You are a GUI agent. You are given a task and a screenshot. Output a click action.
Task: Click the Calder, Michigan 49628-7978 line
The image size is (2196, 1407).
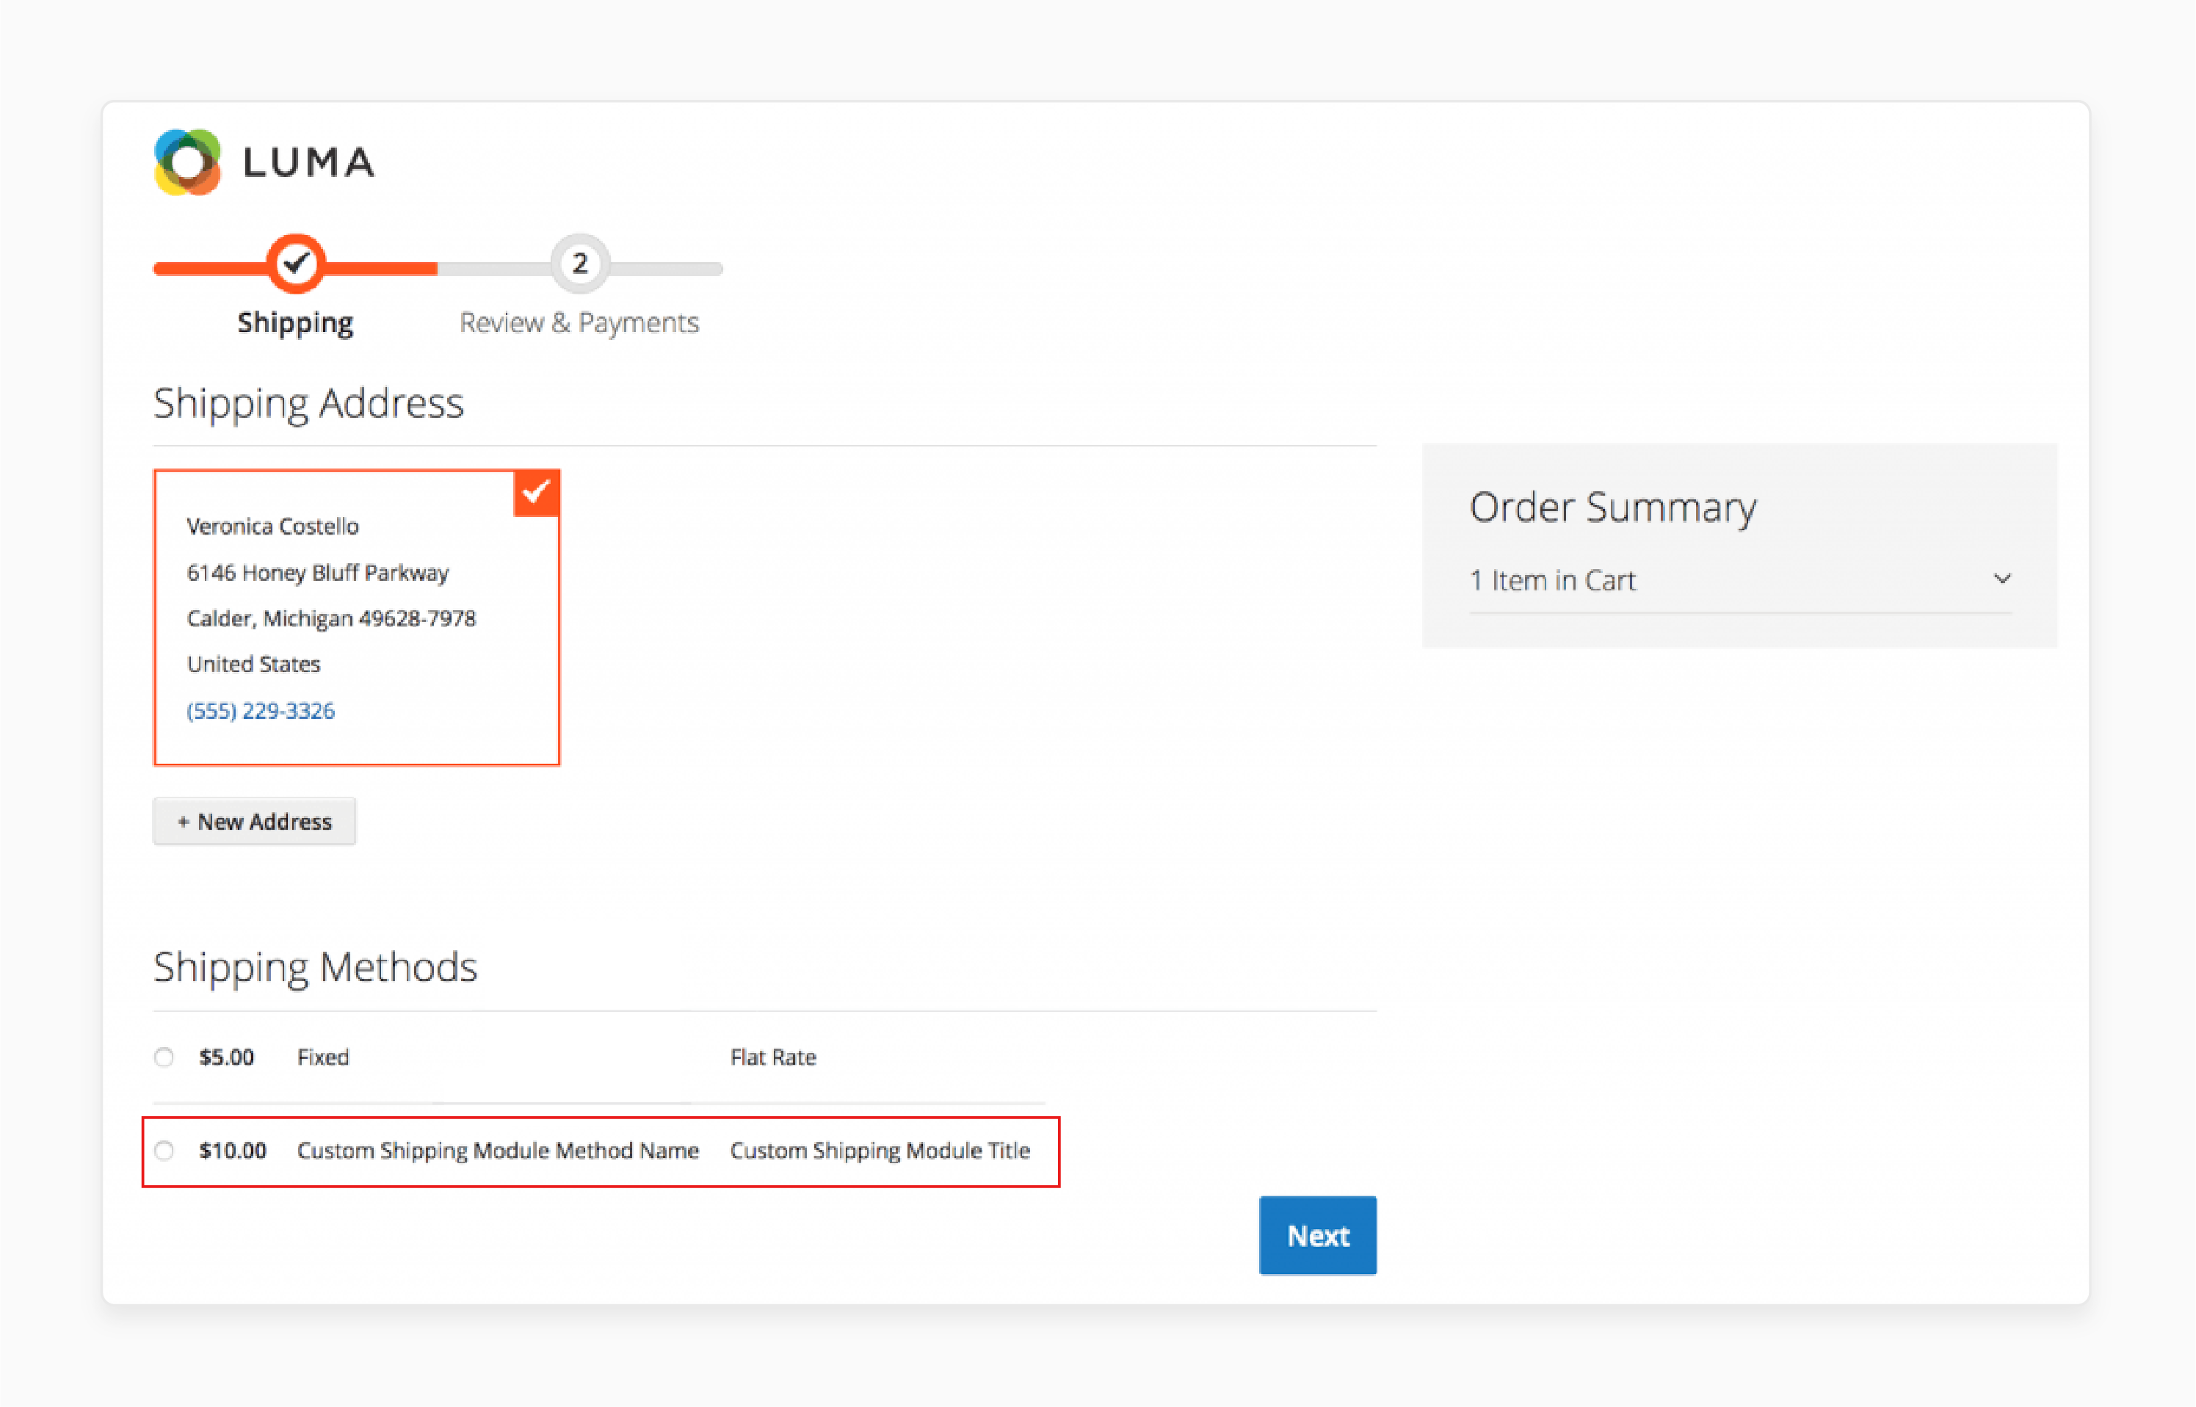coord(332,618)
